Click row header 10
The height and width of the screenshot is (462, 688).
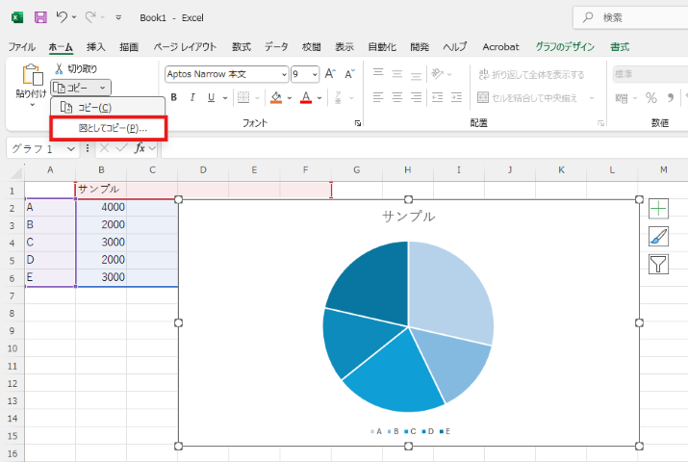(13, 348)
